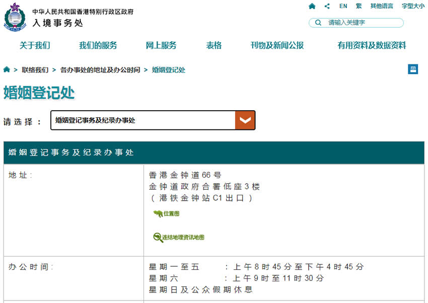Click the Immigration Department emblem logo
This screenshot has height=303, width=428.
click(x=15, y=17)
